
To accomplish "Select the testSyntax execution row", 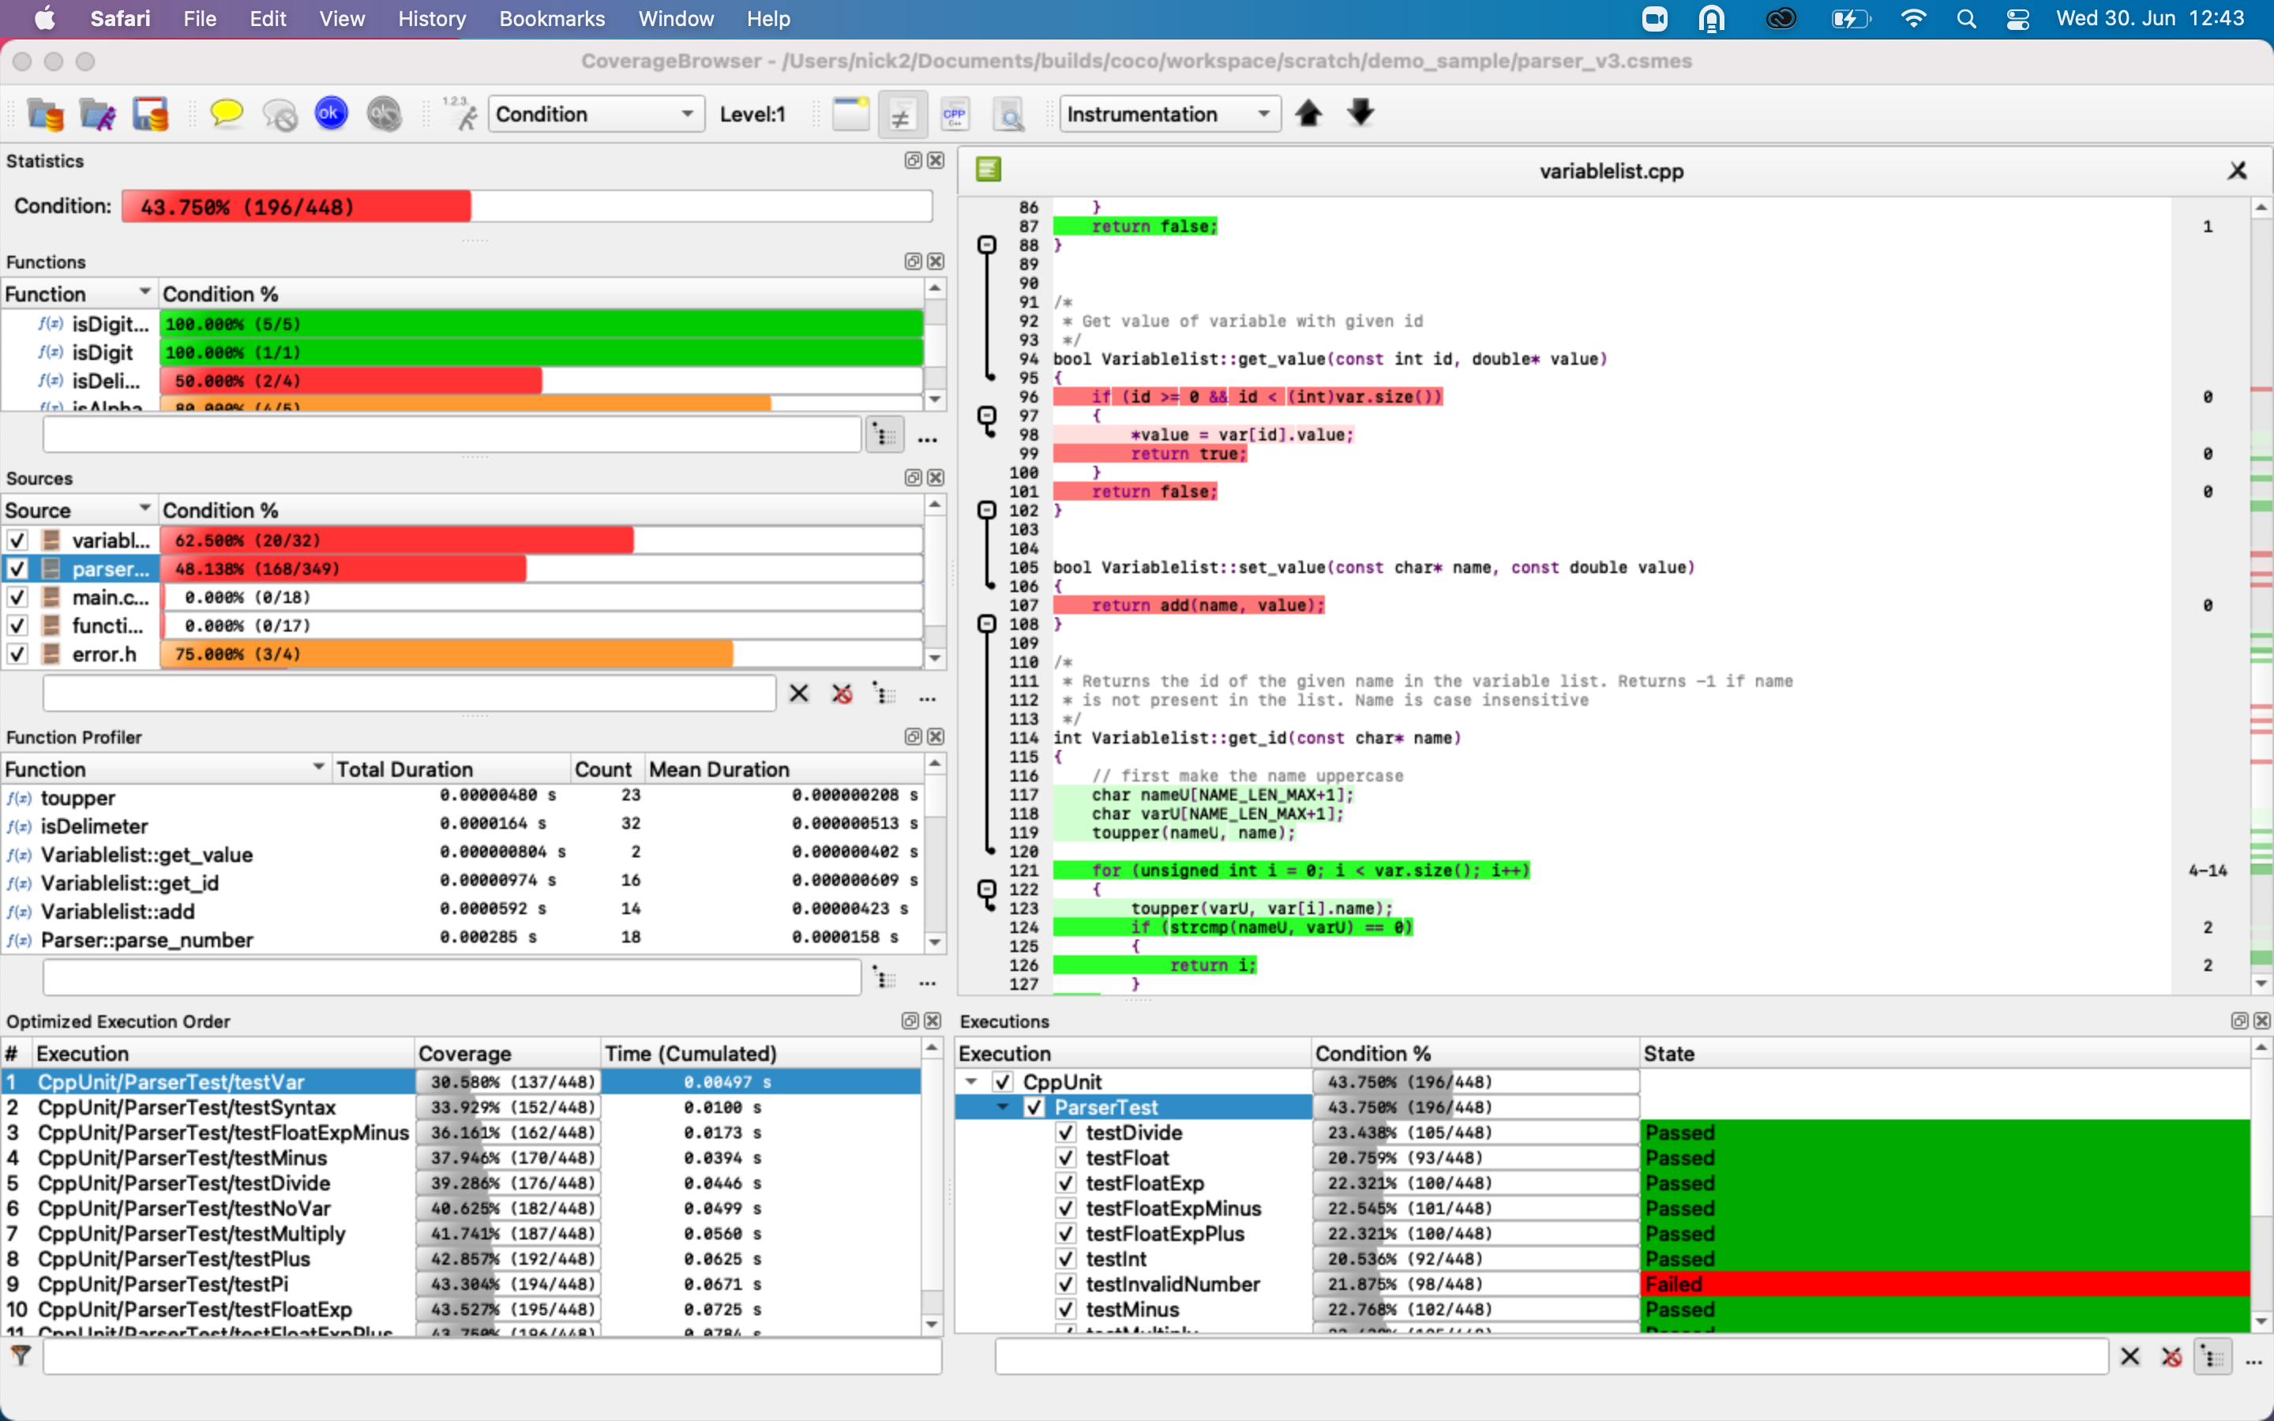I will (186, 1107).
